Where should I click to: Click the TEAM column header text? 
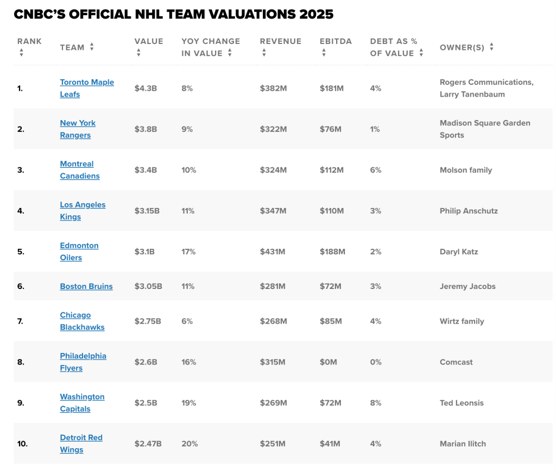click(72, 47)
